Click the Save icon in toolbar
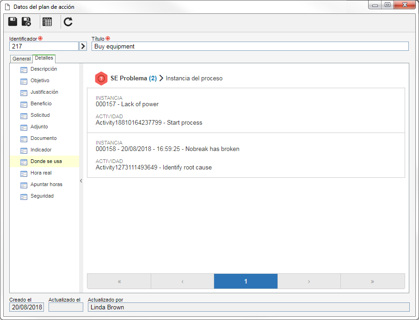This screenshot has width=419, height=320. (12, 22)
